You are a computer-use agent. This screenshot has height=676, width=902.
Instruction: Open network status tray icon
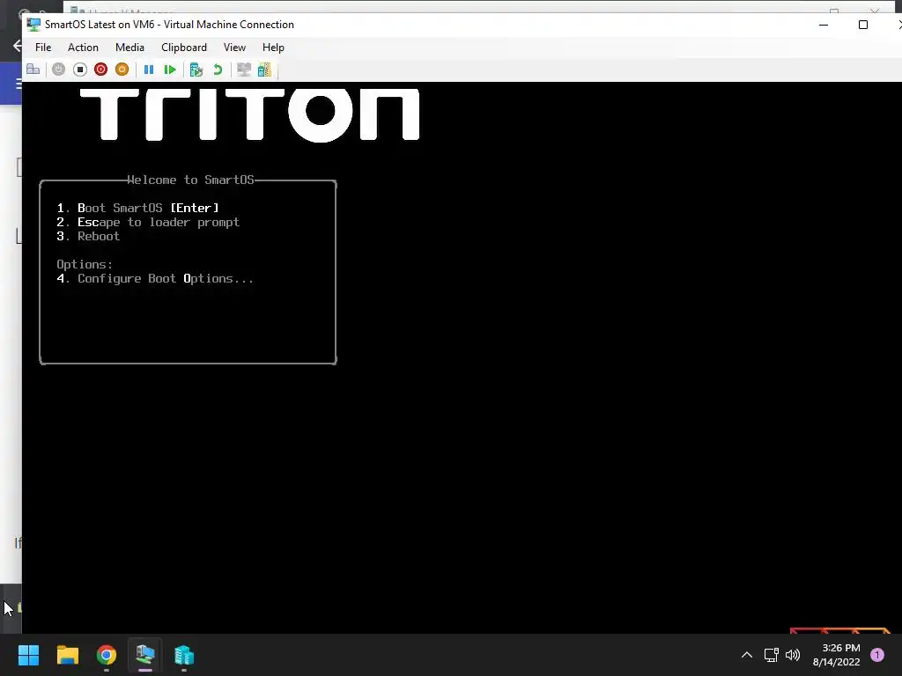772,655
